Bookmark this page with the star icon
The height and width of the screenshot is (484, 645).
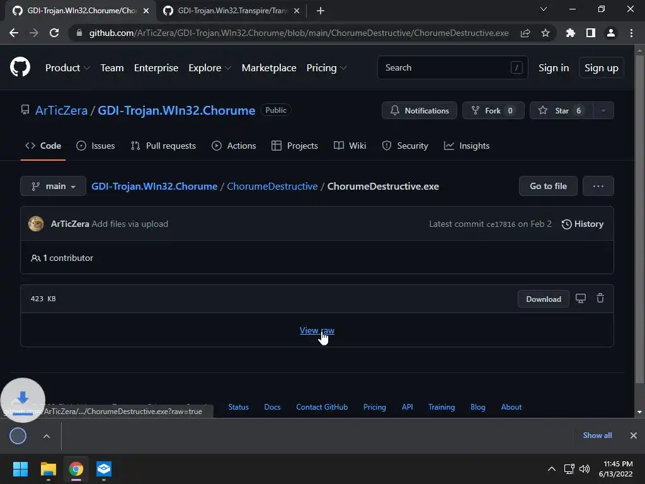point(545,33)
